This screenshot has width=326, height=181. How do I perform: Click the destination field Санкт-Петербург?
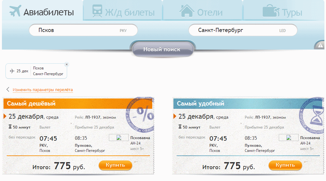click(243, 30)
